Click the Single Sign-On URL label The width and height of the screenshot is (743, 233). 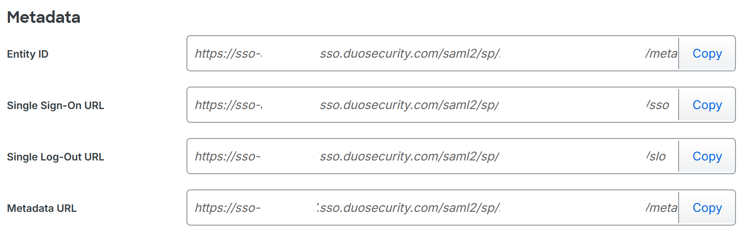click(x=56, y=105)
